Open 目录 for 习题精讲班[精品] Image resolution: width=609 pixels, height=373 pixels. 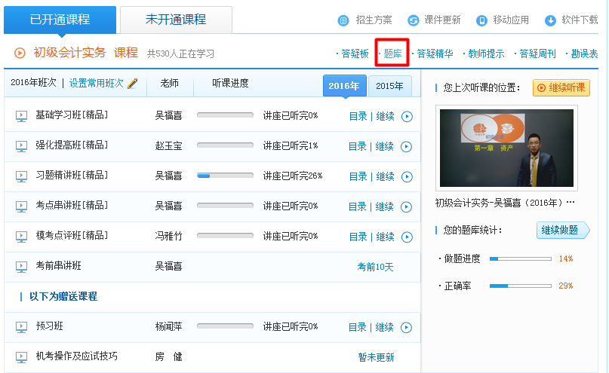tap(358, 177)
